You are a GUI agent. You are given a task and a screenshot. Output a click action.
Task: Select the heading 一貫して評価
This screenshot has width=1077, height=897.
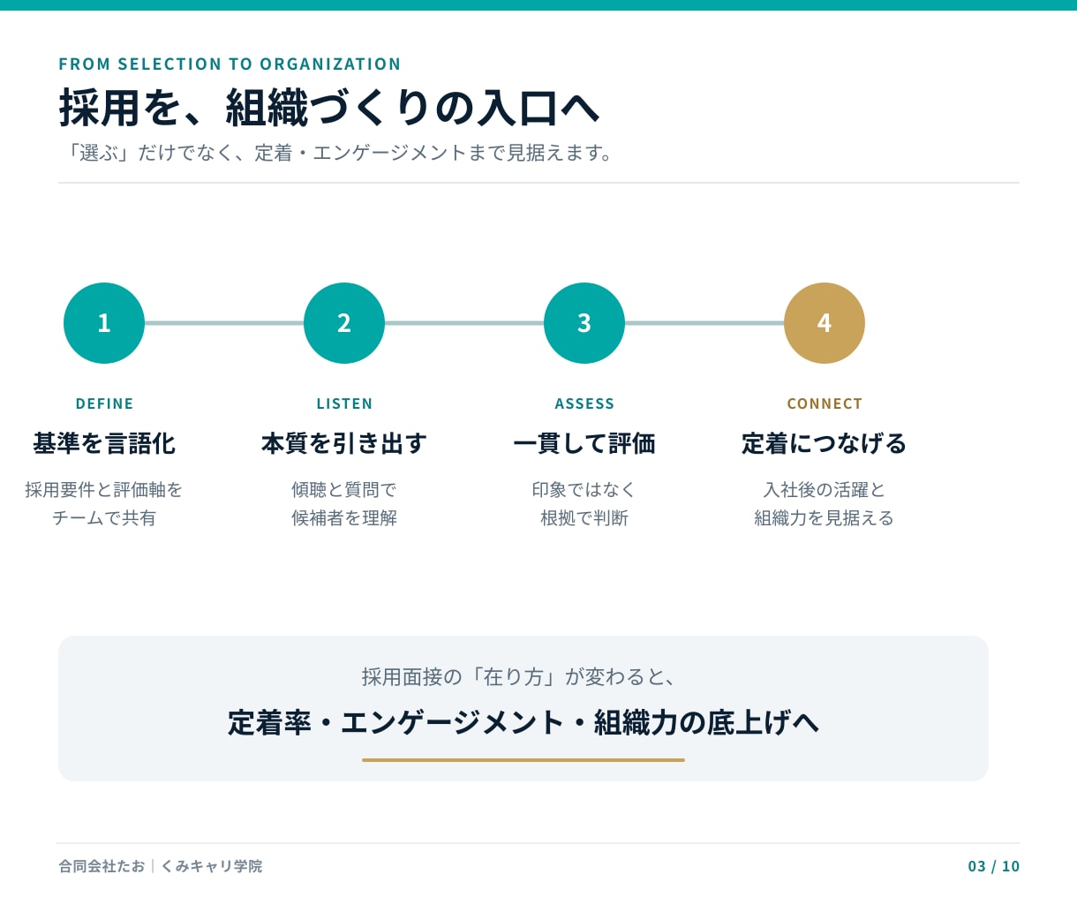584,443
